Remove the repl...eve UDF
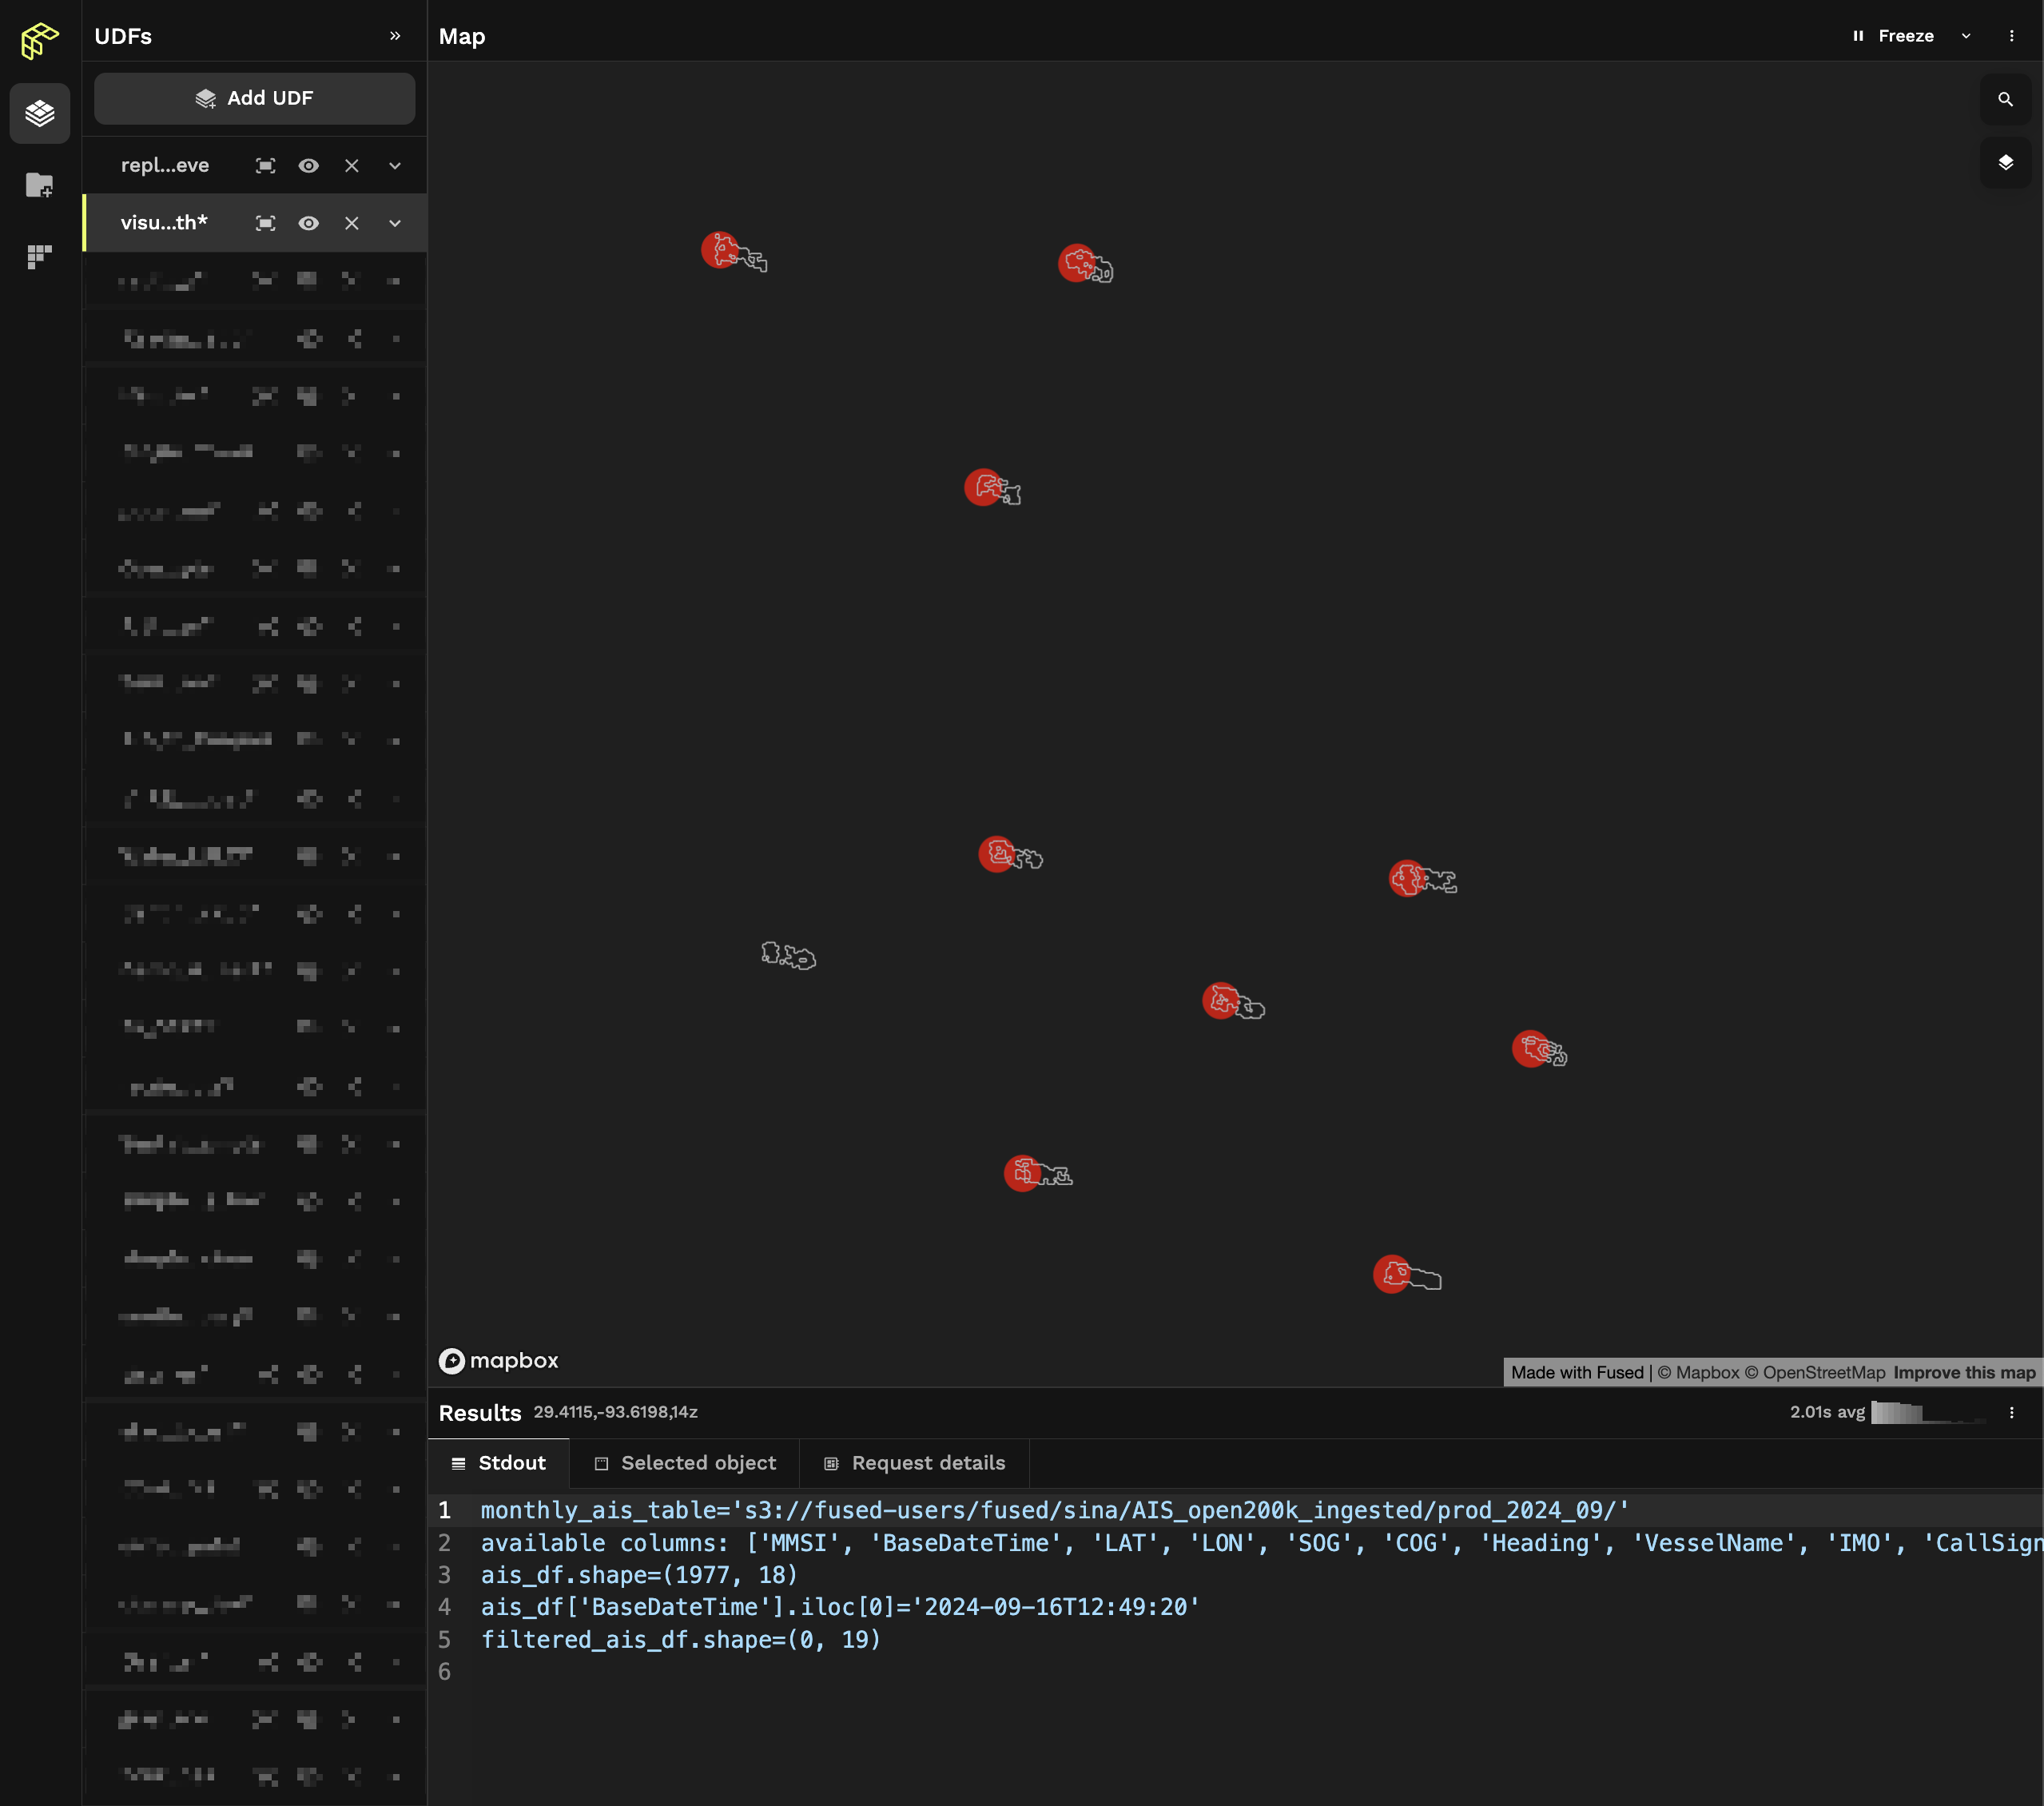 pos(351,166)
